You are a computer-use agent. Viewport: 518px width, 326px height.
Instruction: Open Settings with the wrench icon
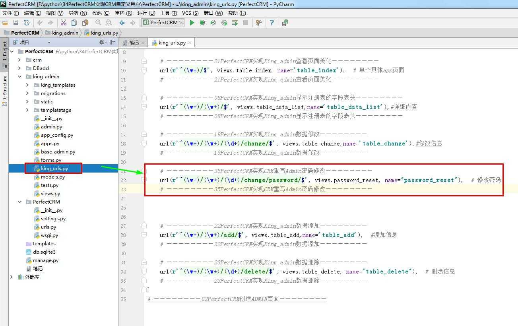(259, 23)
